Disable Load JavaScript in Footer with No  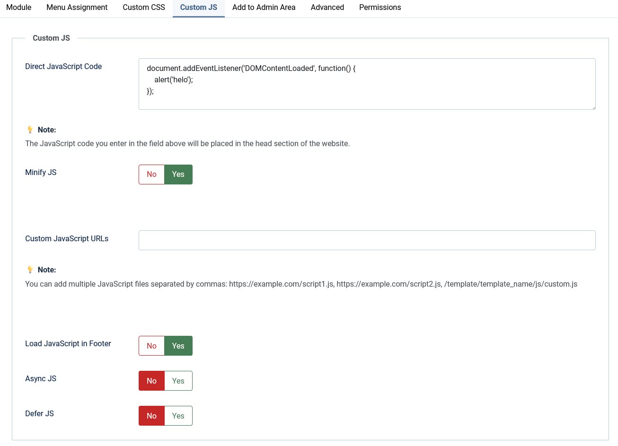click(151, 346)
